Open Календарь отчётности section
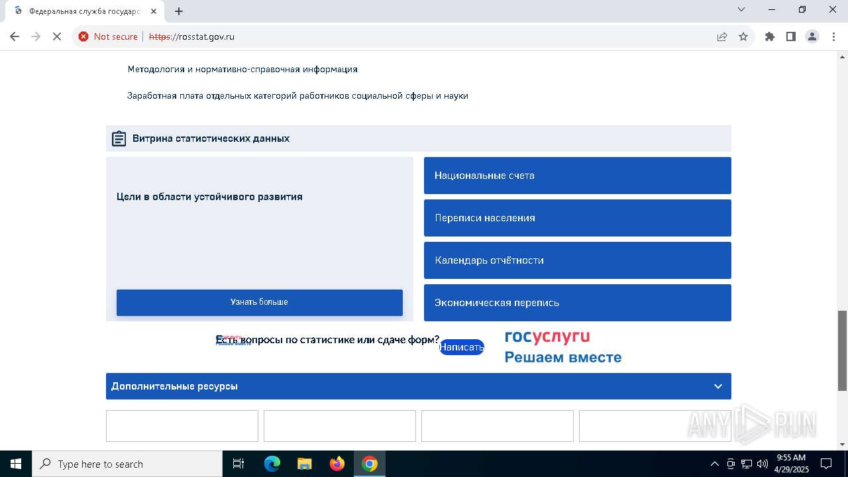This screenshot has width=848, height=477. [x=577, y=260]
